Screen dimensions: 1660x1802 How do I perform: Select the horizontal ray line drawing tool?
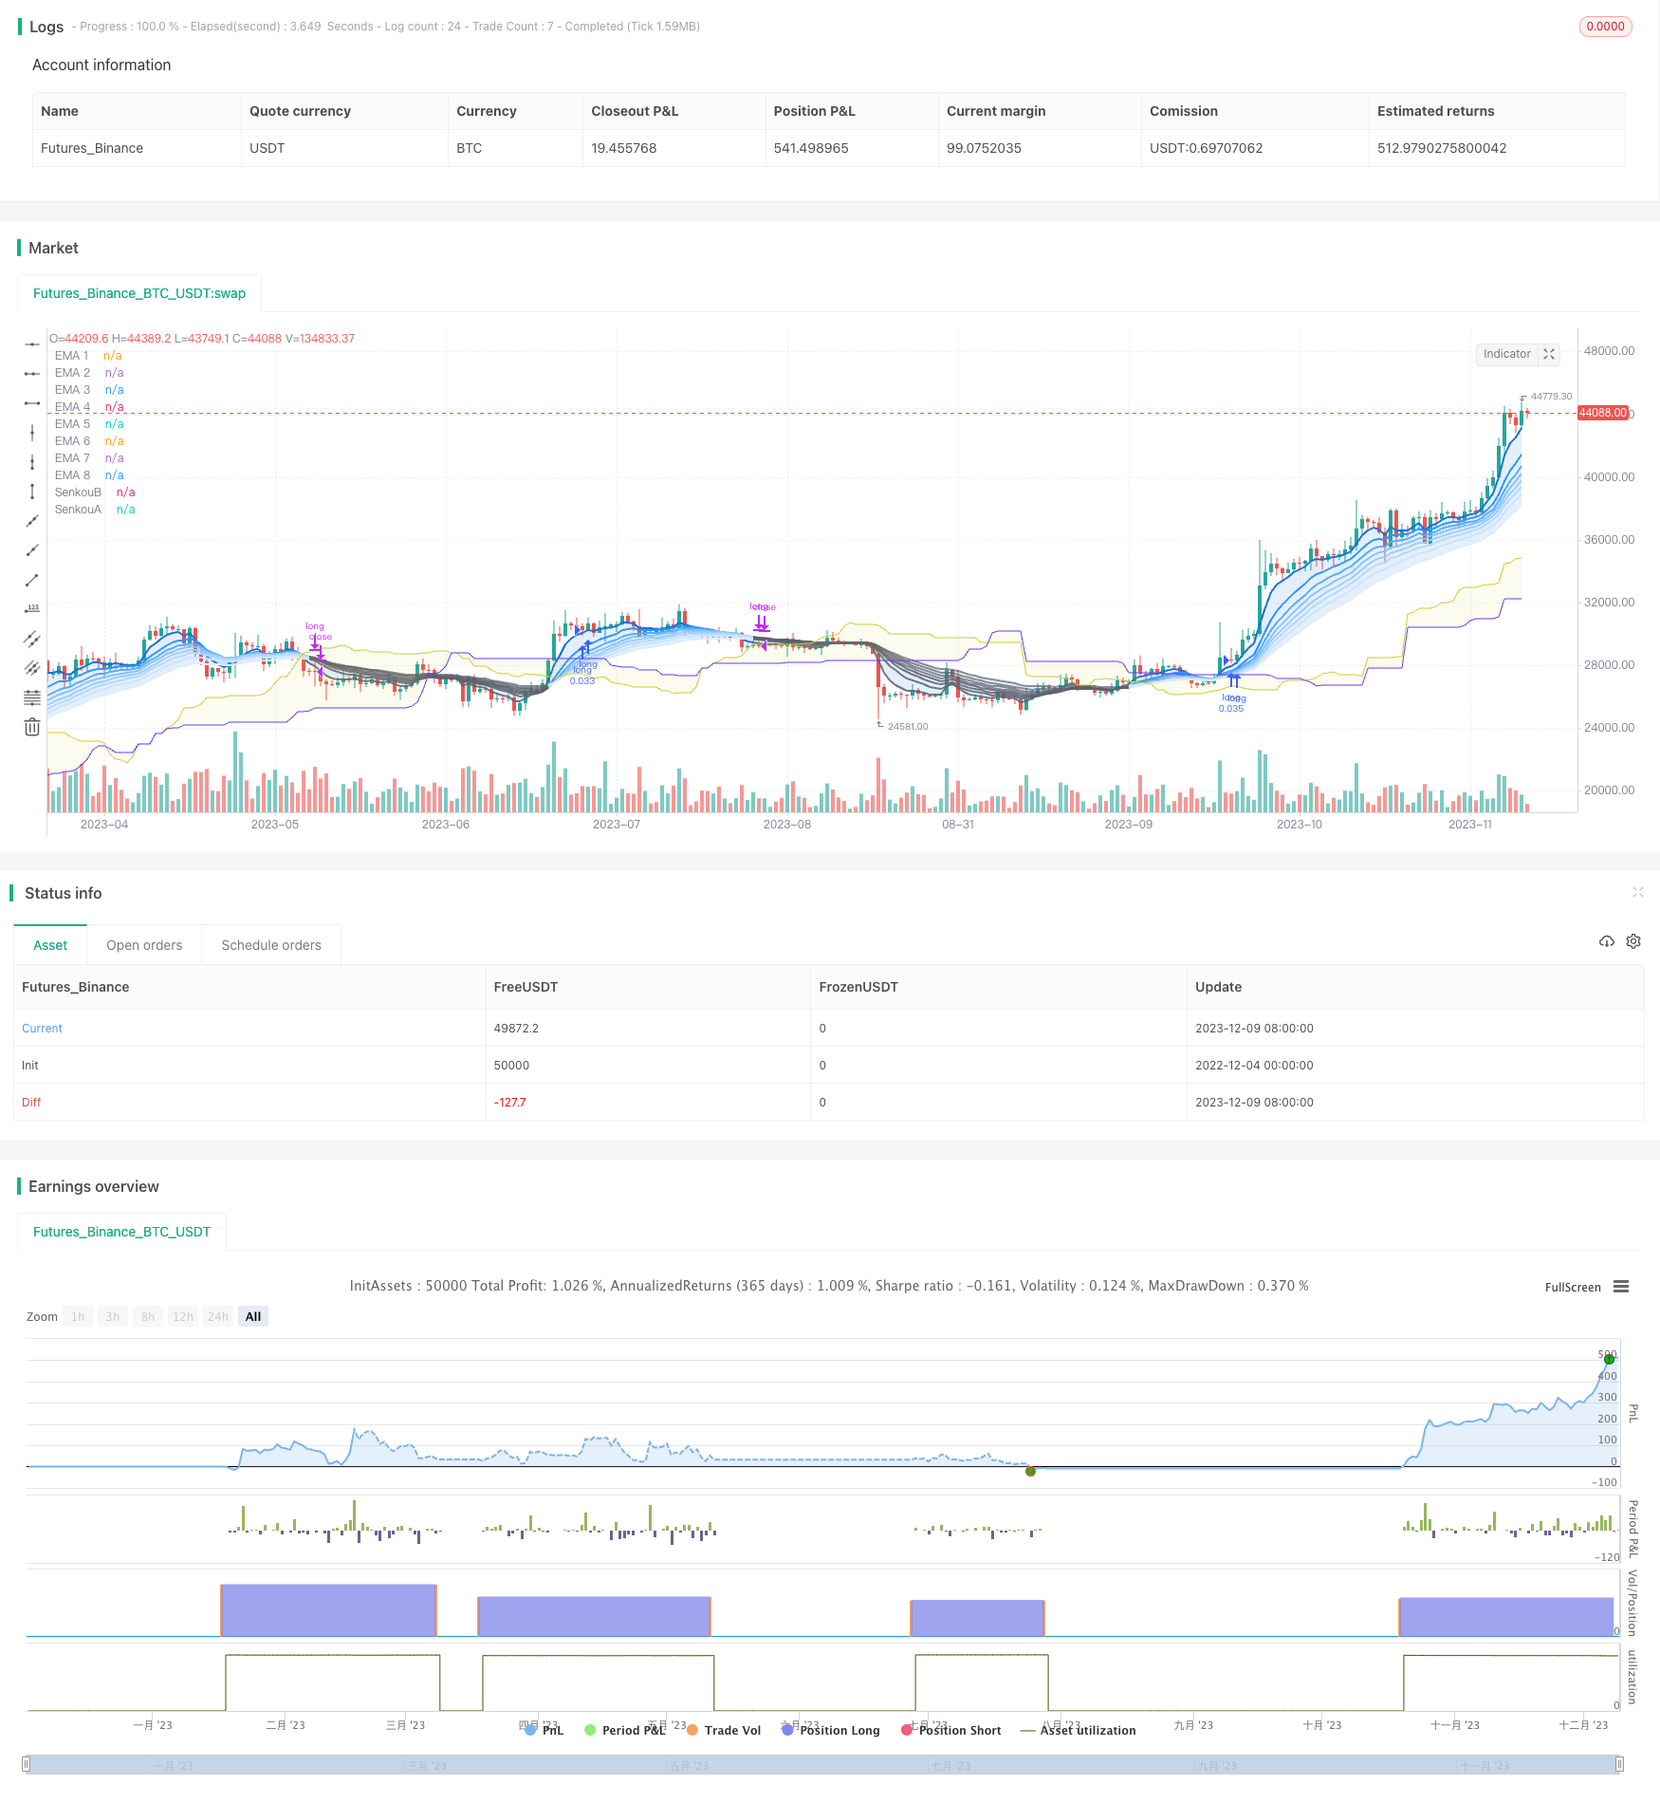[32, 344]
